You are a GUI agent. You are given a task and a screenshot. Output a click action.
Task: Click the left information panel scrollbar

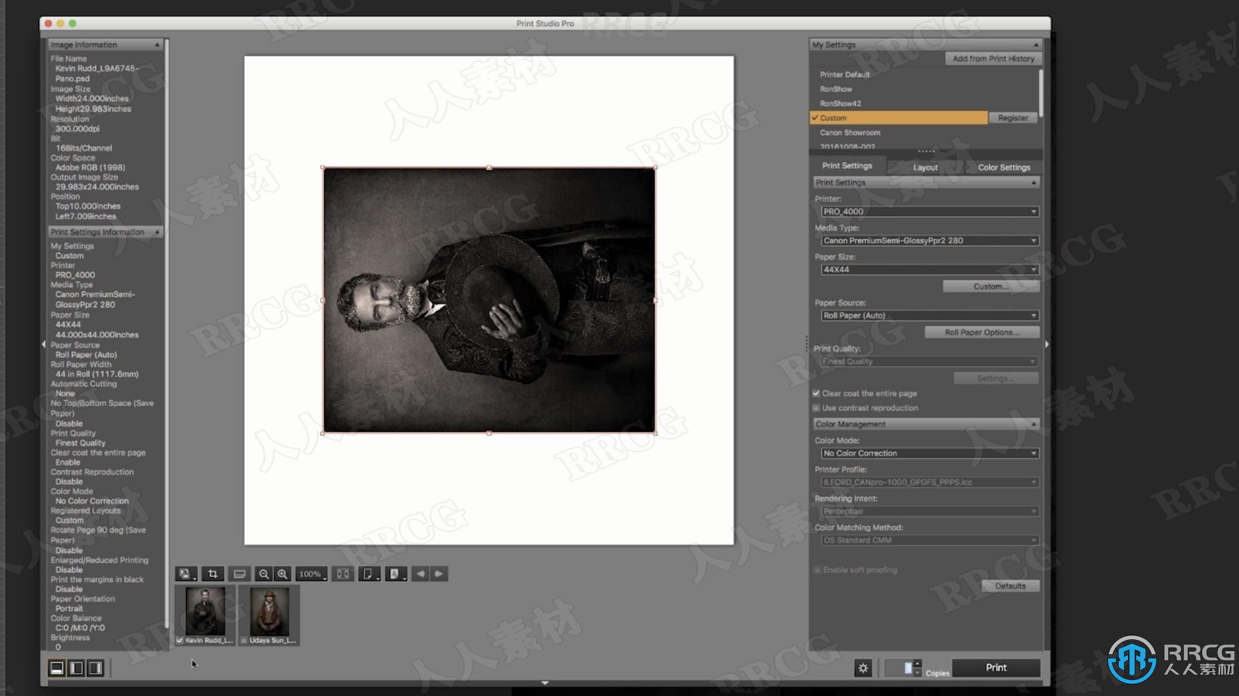click(x=166, y=335)
